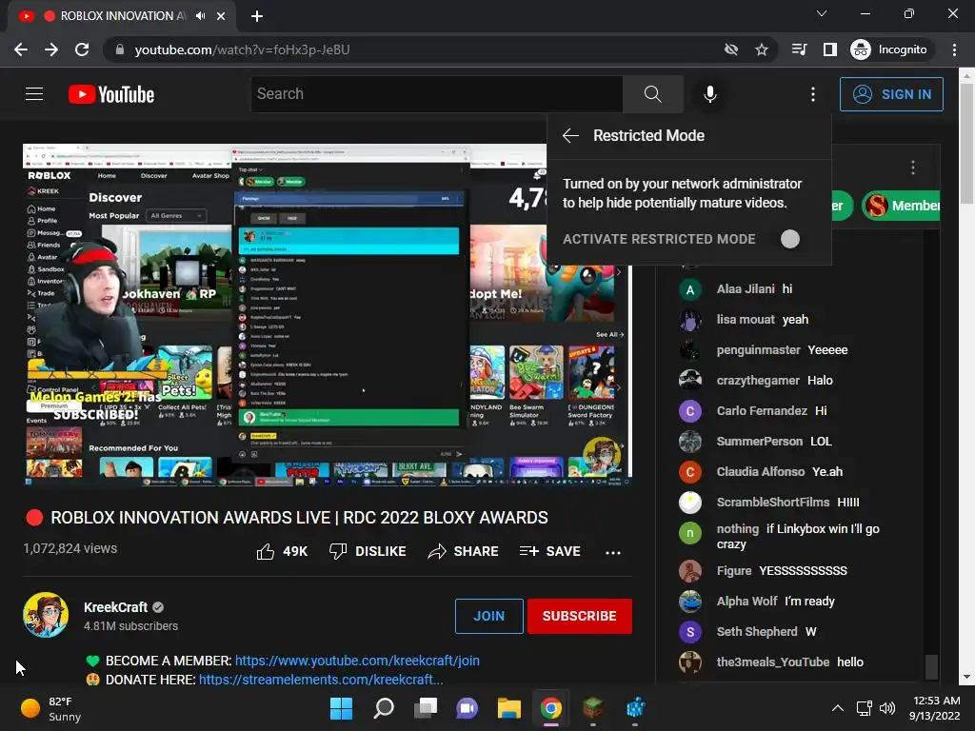
Task: Save the video to a playlist
Action: coord(549,551)
